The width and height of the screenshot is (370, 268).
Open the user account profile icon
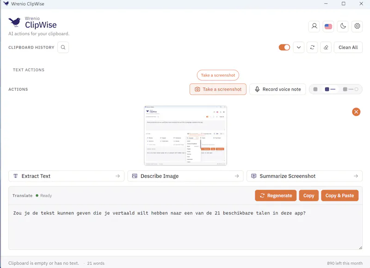[x=314, y=26]
